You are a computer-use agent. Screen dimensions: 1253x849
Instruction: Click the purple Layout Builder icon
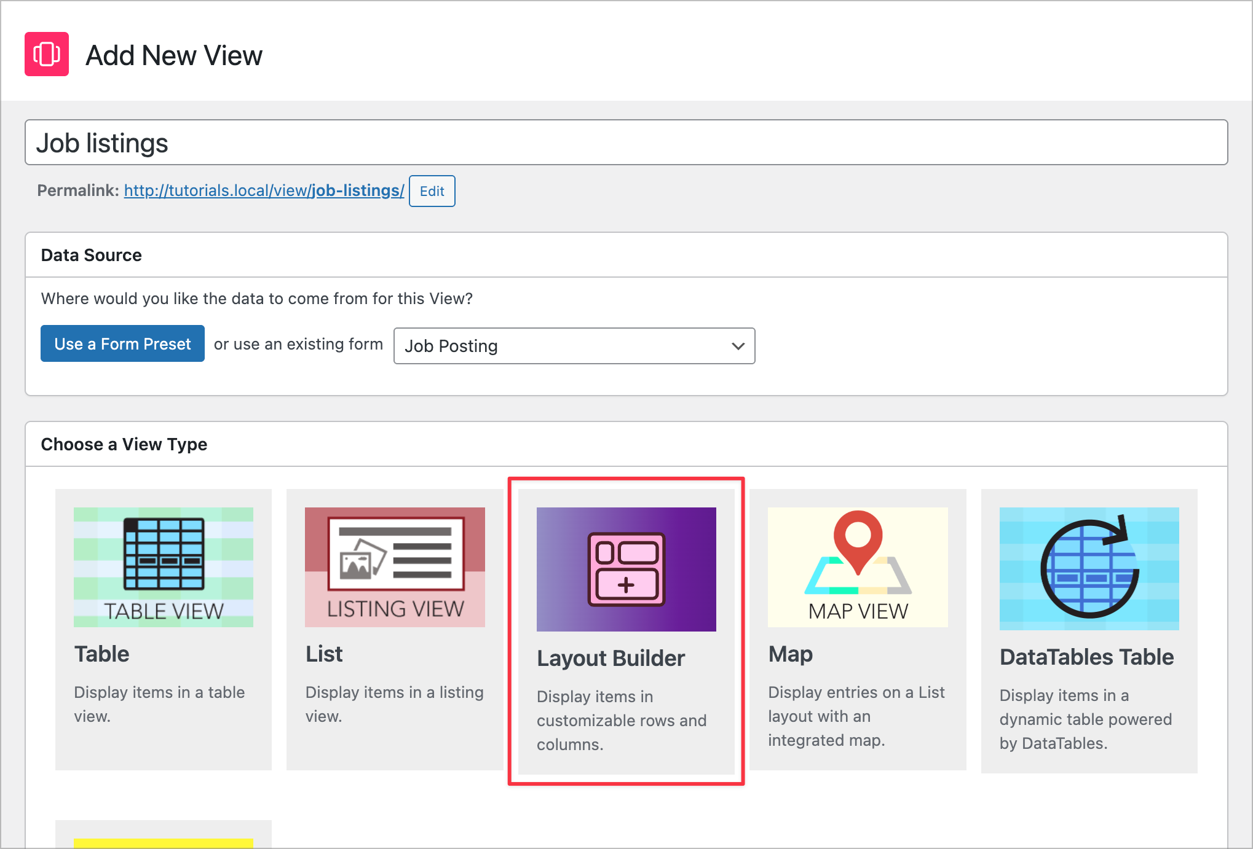(x=625, y=569)
